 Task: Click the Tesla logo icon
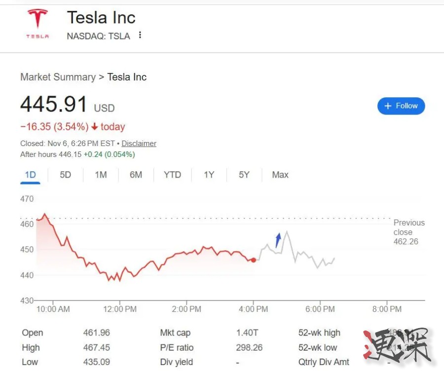point(37,23)
